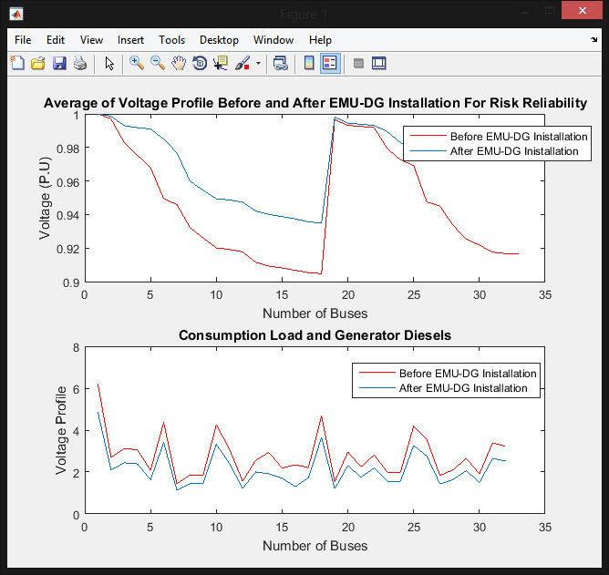
Task: Click the 'Average of Voltage Profile' plot title
Action: (x=315, y=103)
